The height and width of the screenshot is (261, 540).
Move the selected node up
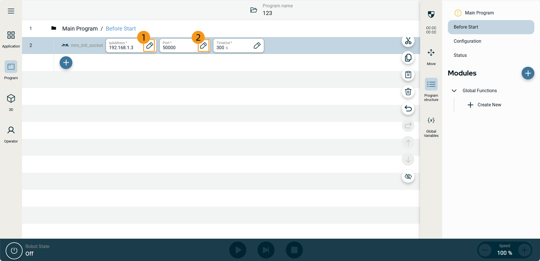[x=408, y=143]
